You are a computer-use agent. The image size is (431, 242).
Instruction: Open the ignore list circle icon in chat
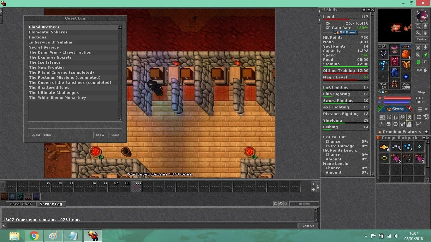tap(281, 204)
